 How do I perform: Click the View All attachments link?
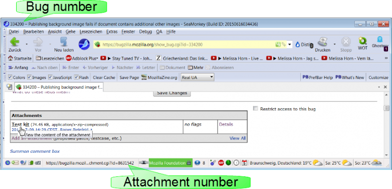pyautogui.click(x=238, y=138)
